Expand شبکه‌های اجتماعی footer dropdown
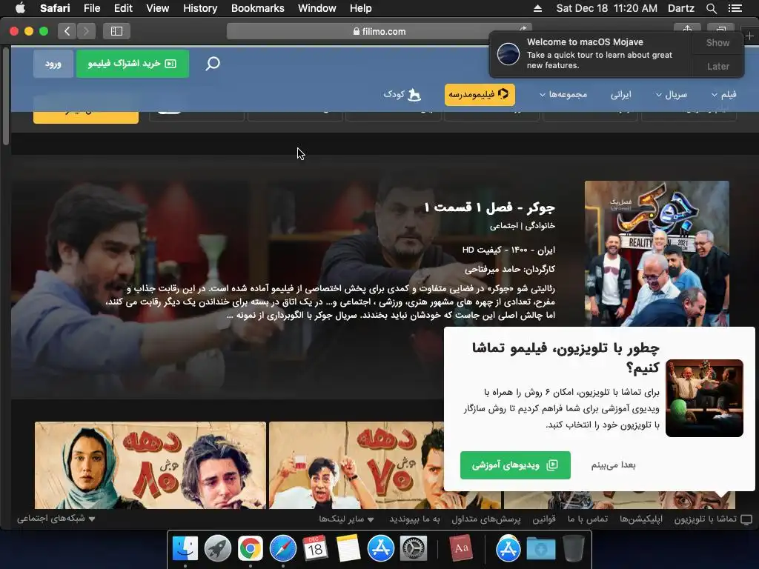The height and width of the screenshot is (569, 759). [x=56, y=519]
